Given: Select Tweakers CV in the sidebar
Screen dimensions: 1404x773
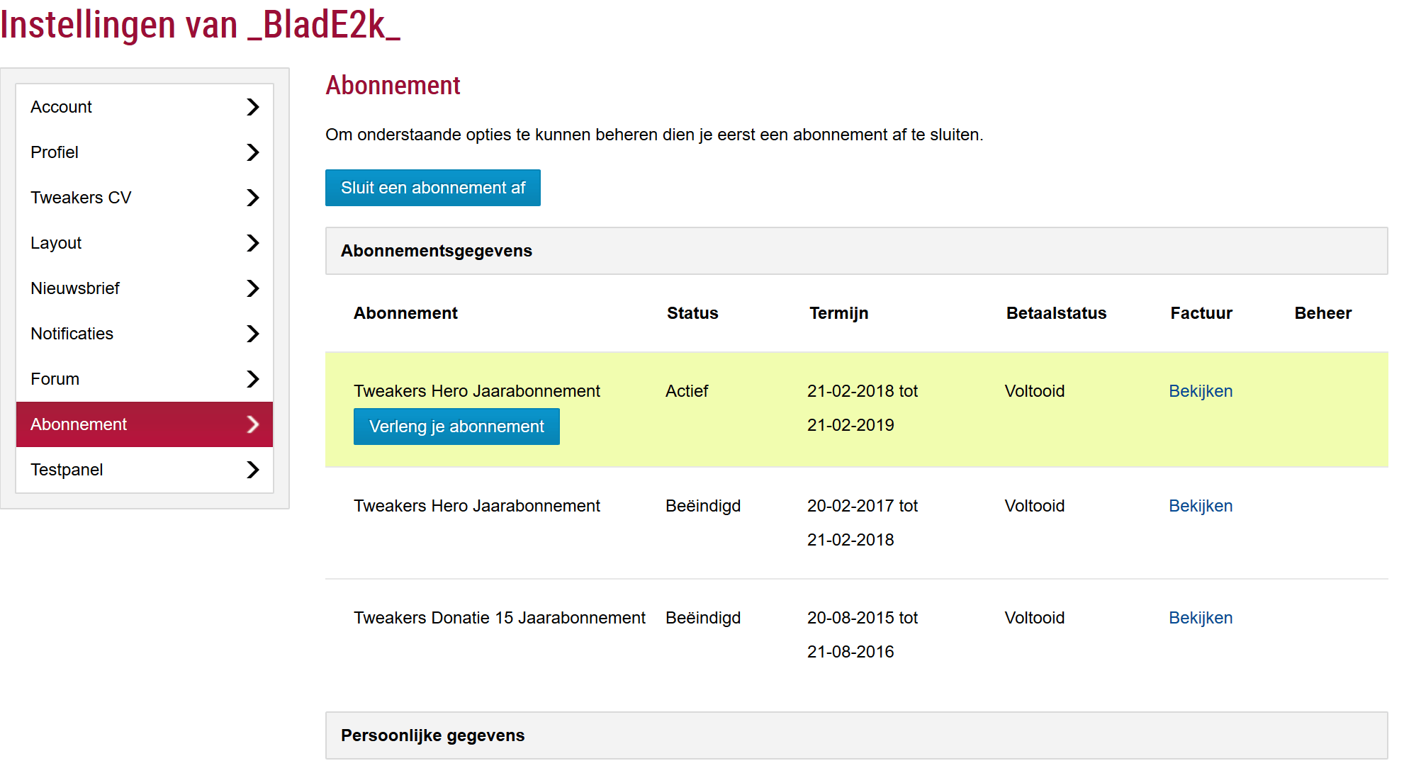Looking at the screenshot, I should [81, 198].
